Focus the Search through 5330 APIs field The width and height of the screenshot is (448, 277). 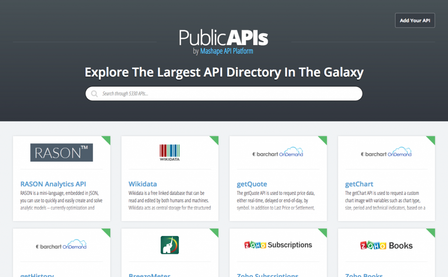227,93
